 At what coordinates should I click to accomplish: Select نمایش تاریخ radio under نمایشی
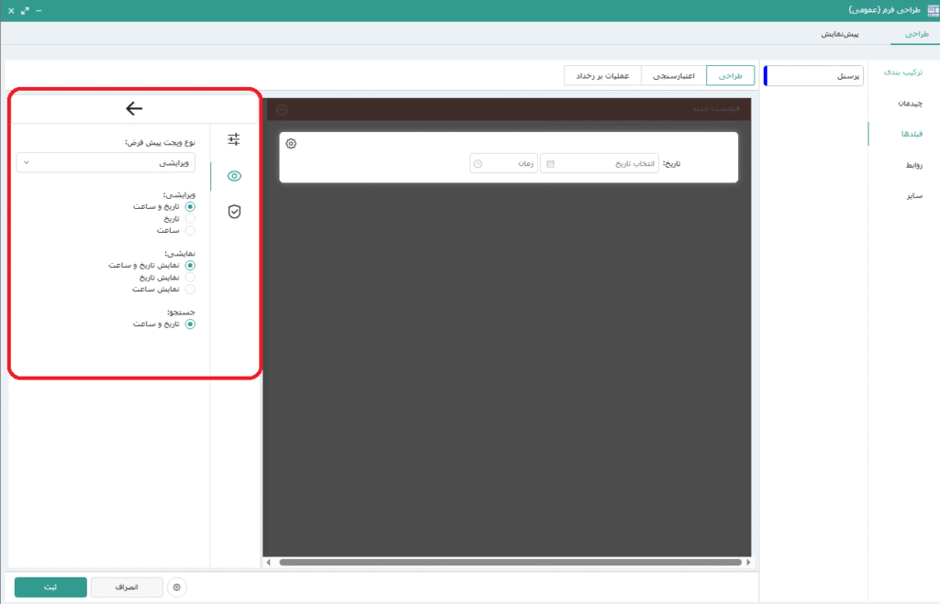tap(190, 277)
